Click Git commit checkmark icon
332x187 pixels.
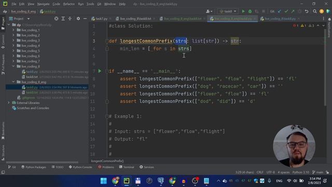coord(286,11)
